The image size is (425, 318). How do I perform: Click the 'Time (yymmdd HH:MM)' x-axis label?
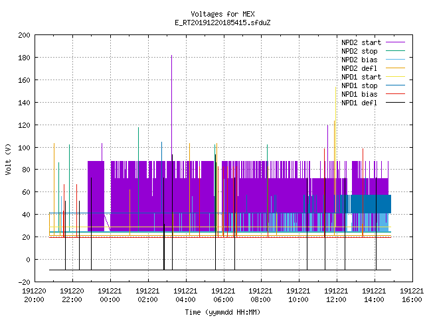[222, 312]
